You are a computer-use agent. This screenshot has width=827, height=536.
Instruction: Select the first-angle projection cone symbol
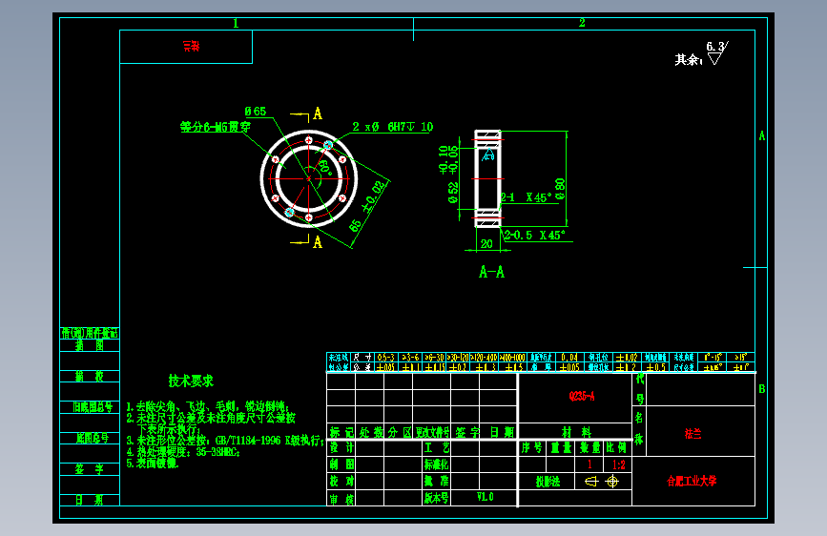[x=591, y=481]
